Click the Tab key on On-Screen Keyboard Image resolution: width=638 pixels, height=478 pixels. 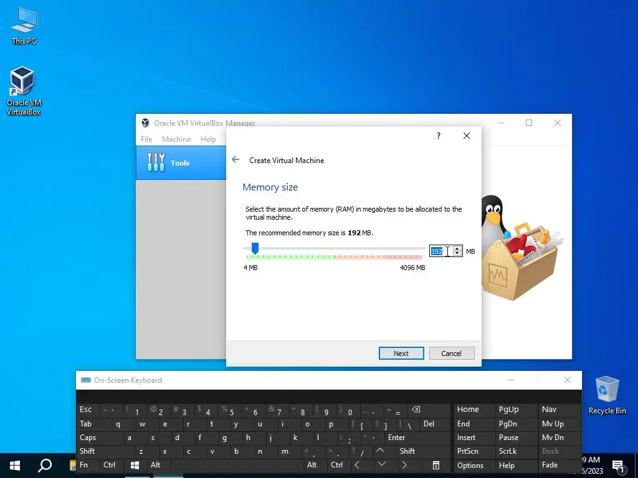pyautogui.click(x=93, y=424)
